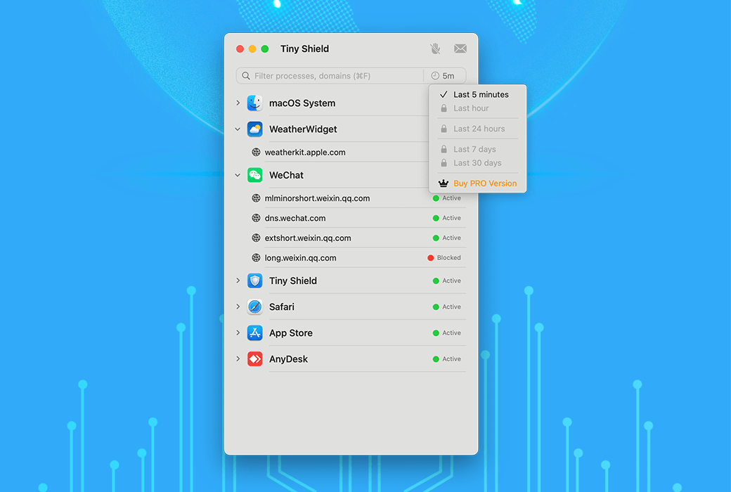Click globe icon beside mlminorshort.weixin.qq.com
The image size is (731, 492).
(x=256, y=198)
